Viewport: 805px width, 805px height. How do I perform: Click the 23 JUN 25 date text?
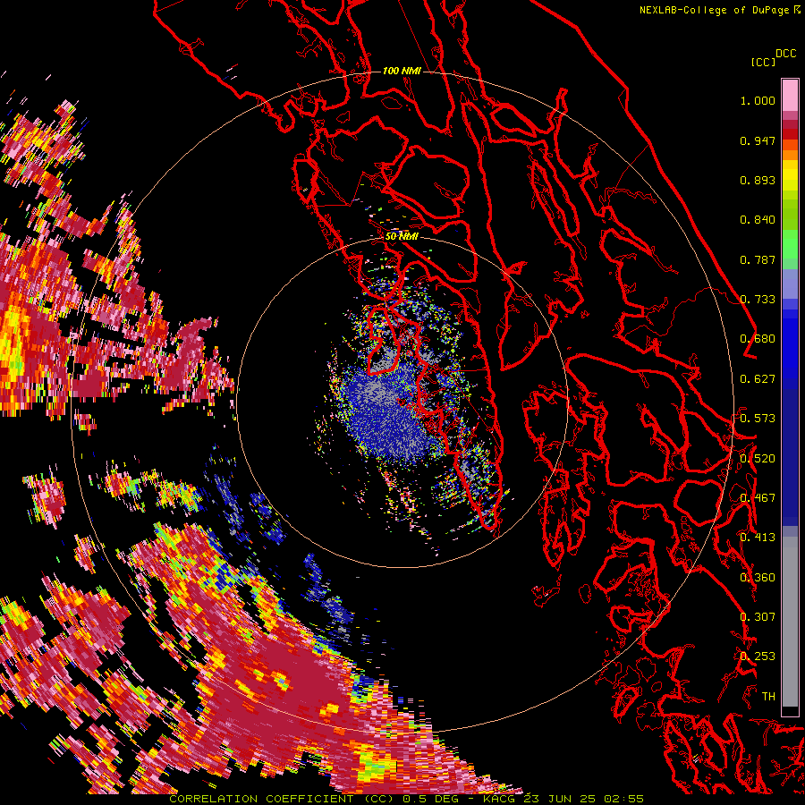pyautogui.click(x=558, y=799)
